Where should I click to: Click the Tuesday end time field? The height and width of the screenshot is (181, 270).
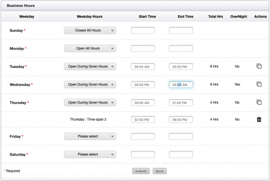click(x=181, y=67)
